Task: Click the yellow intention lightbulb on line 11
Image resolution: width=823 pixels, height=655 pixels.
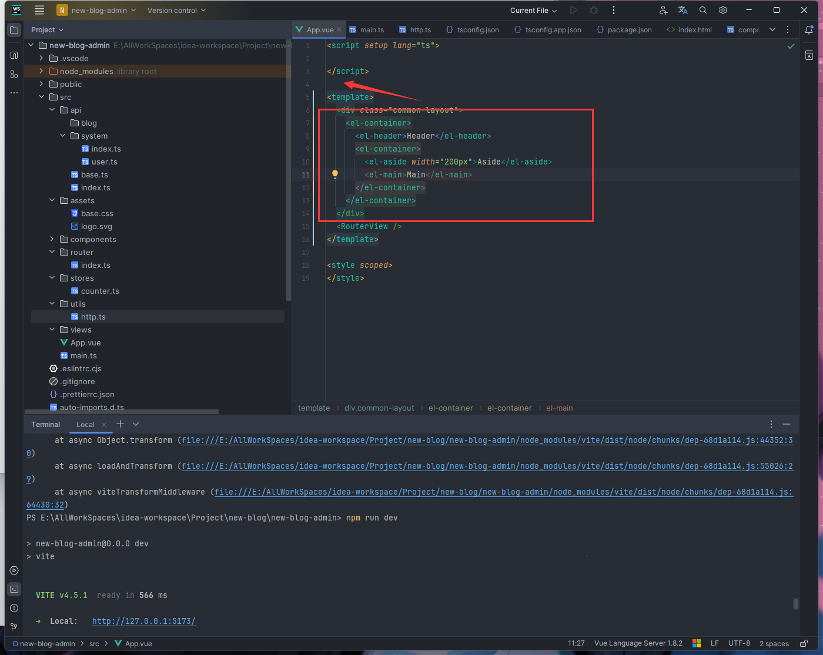Action: click(x=335, y=174)
